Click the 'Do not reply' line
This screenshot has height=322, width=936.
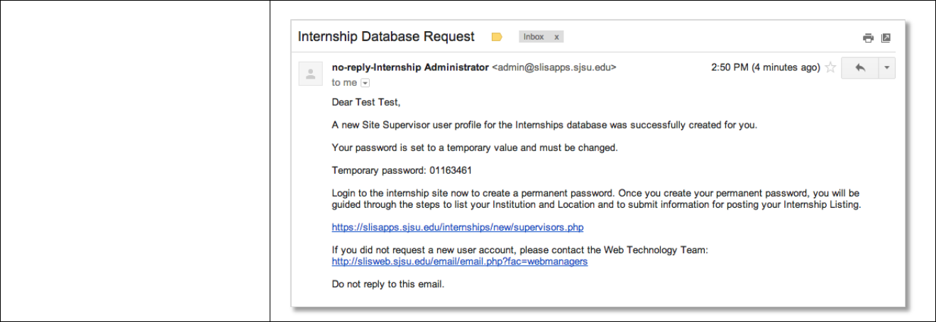[387, 284]
